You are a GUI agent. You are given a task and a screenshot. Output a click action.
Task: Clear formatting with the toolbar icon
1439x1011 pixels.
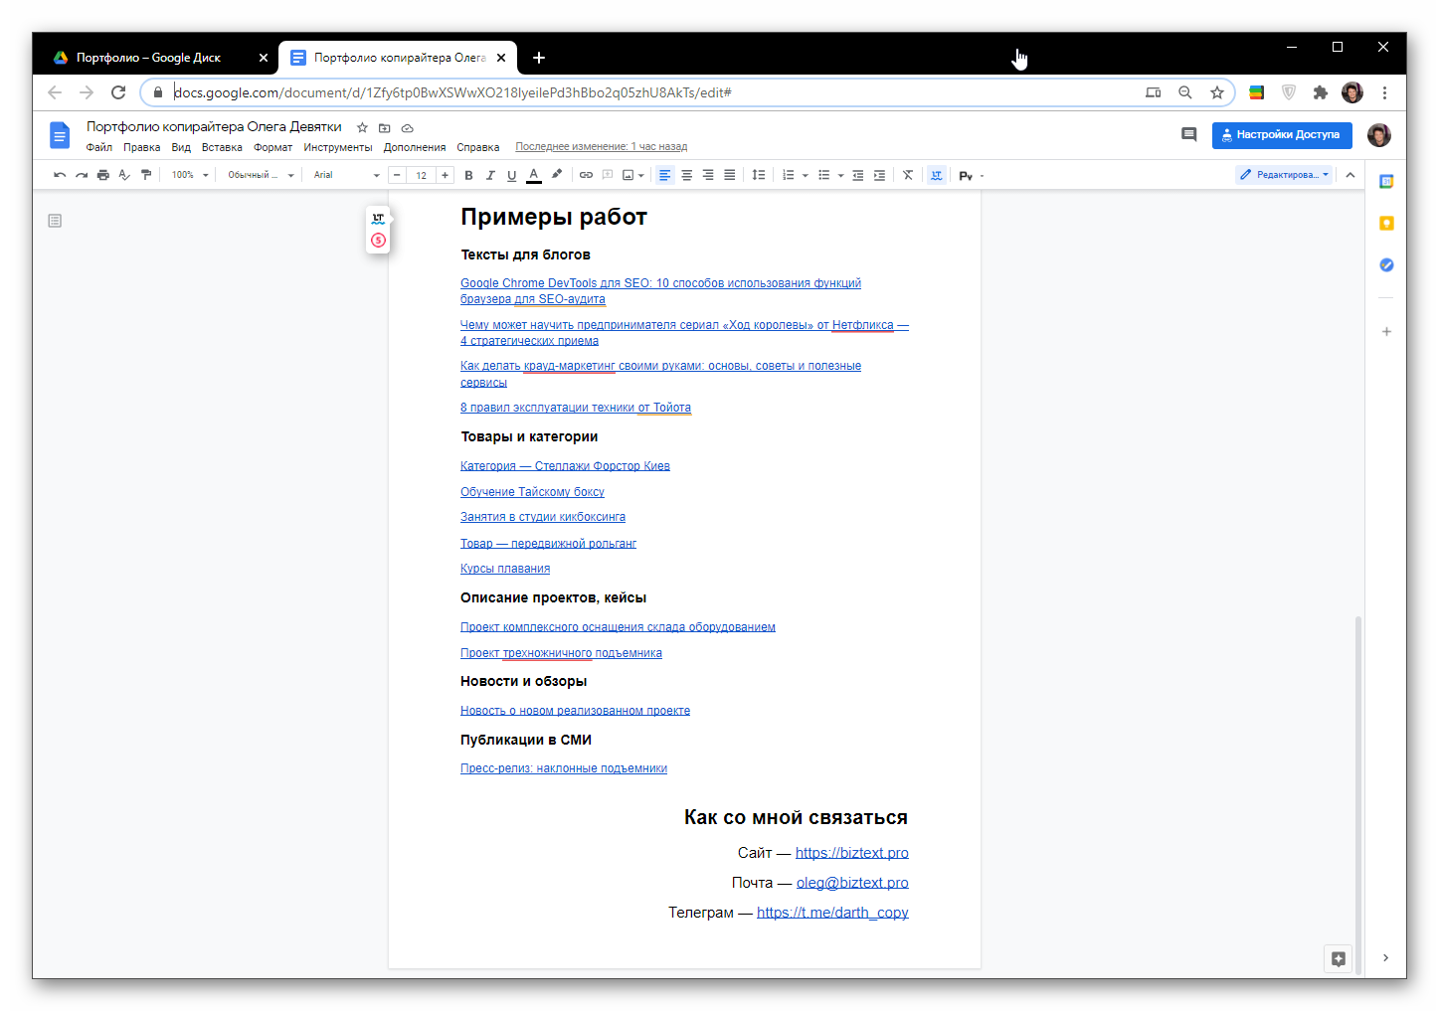(x=907, y=175)
